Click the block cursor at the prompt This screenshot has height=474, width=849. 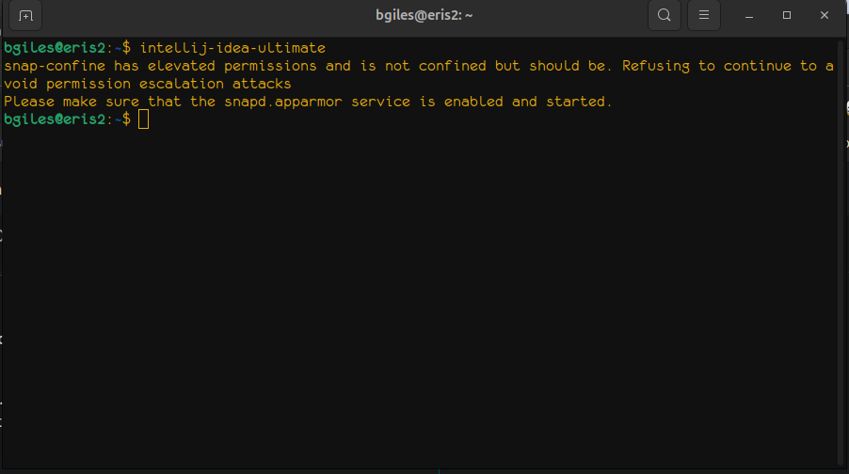[x=143, y=119]
